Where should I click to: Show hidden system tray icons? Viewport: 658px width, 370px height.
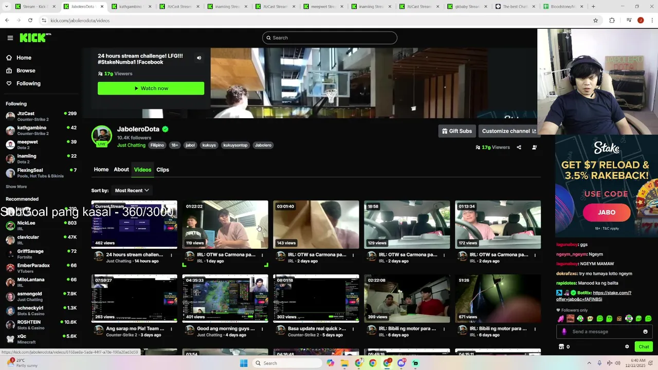coord(589,363)
